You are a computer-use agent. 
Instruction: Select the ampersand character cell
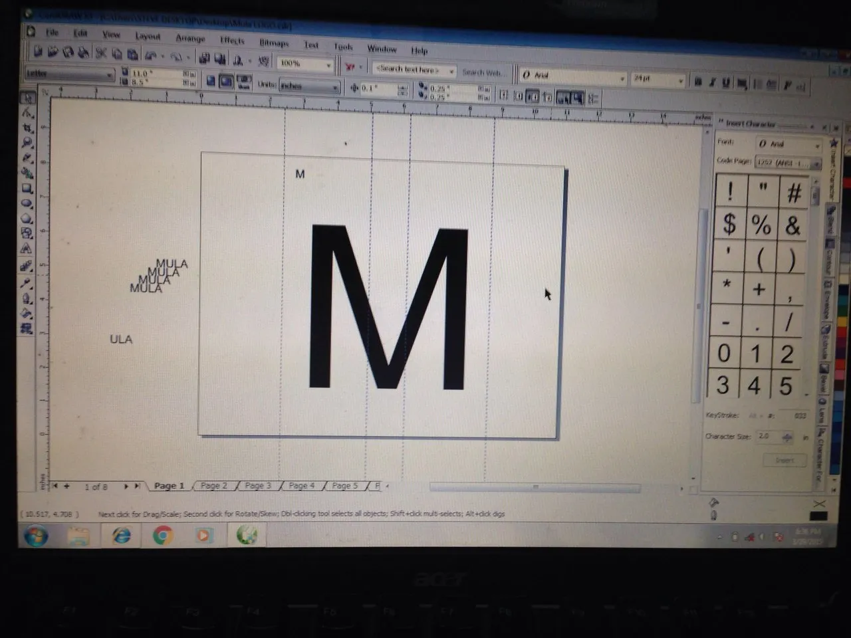pyautogui.click(x=792, y=226)
